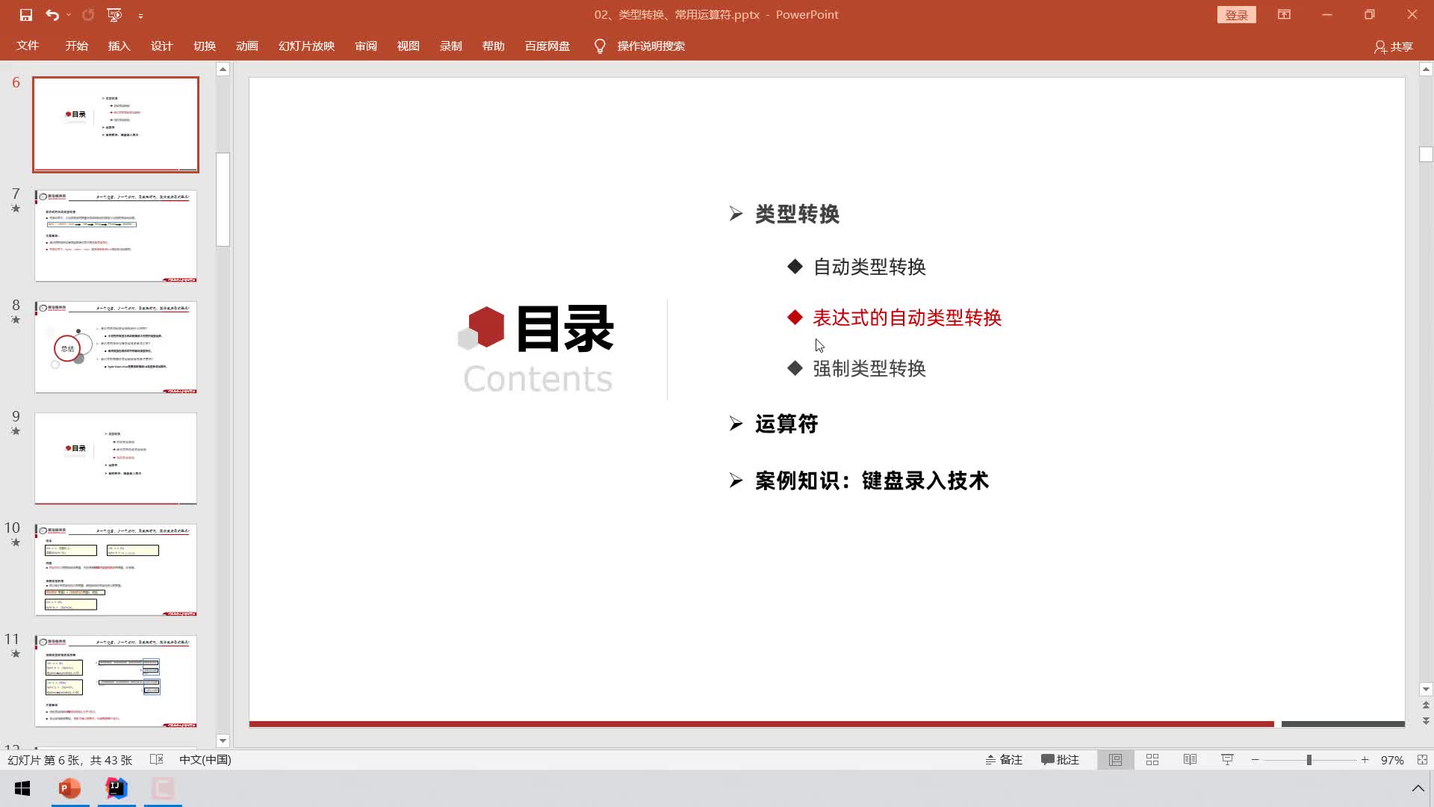
Task: Open Ribbon Display Options icon
Action: pos(1284,14)
